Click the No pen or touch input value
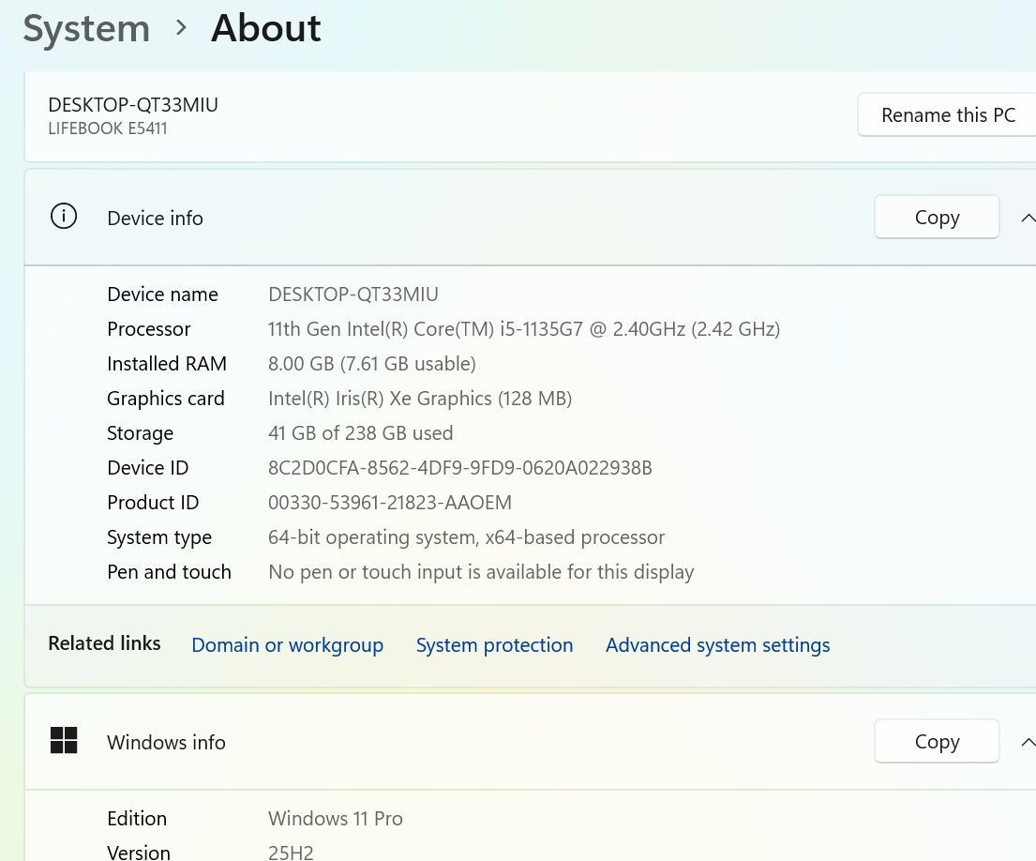This screenshot has width=1036, height=861. (481, 571)
